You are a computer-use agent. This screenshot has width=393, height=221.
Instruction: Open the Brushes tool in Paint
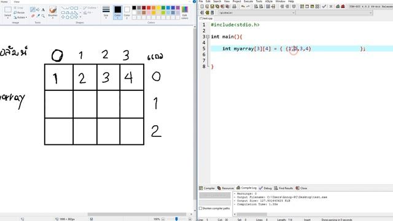(53, 12)
